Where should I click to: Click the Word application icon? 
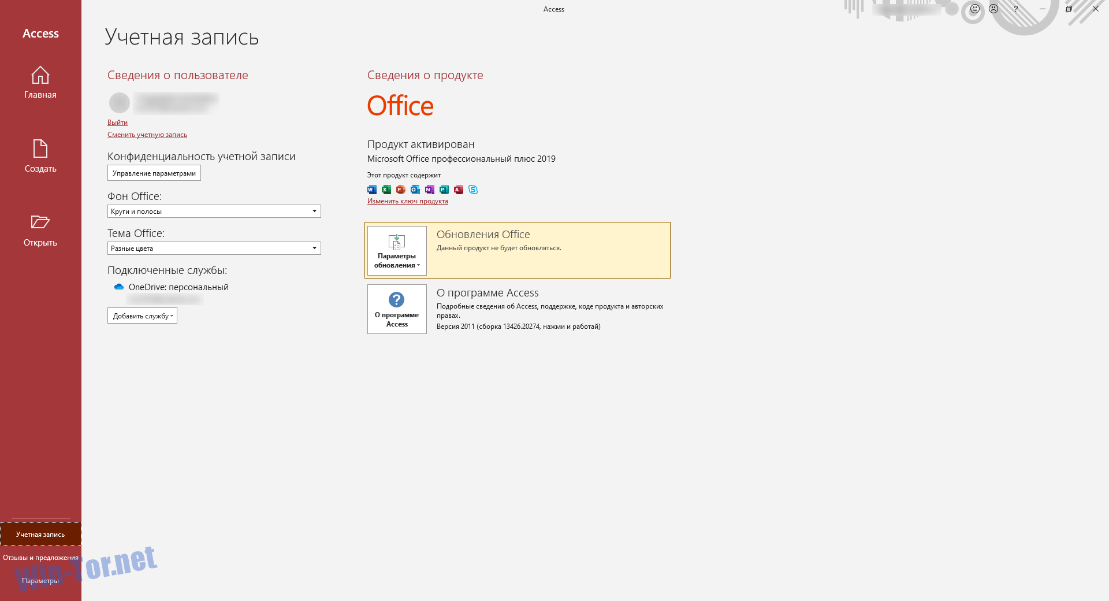point(372,190)
